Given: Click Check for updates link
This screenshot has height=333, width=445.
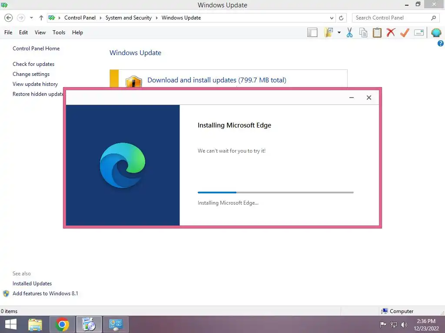Looking at the screenshot, I should pyautogui.click(x=33, y=64).
